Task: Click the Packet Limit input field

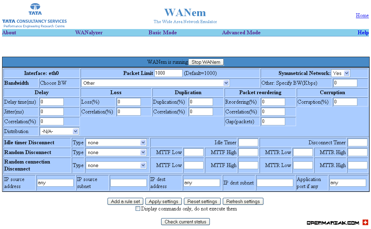Action: click(x=169, y=73)
